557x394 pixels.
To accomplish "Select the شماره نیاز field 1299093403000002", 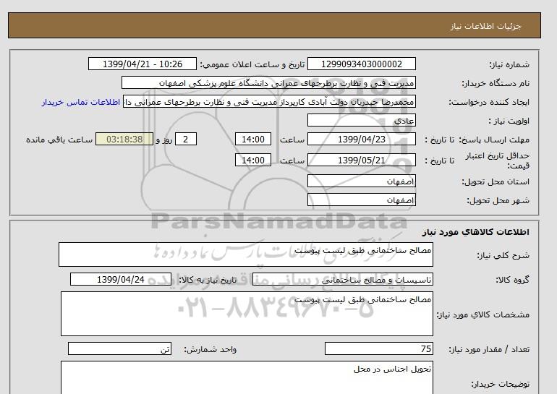I will pos(361,64).
